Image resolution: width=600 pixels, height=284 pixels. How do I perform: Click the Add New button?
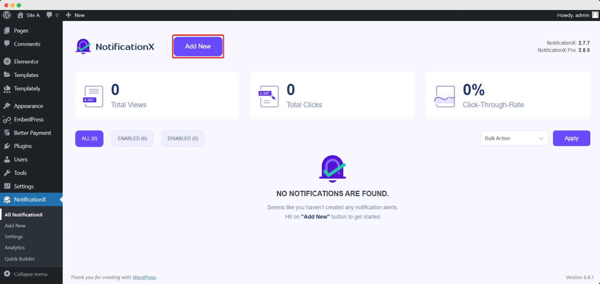[198, 46]
